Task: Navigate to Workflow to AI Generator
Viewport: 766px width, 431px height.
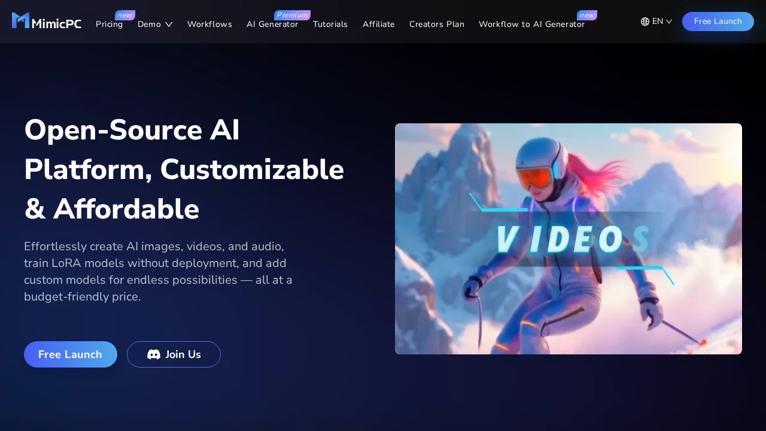Action: (x=531, y=25)
